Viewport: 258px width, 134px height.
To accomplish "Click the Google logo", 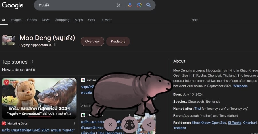I will point(13,5).
